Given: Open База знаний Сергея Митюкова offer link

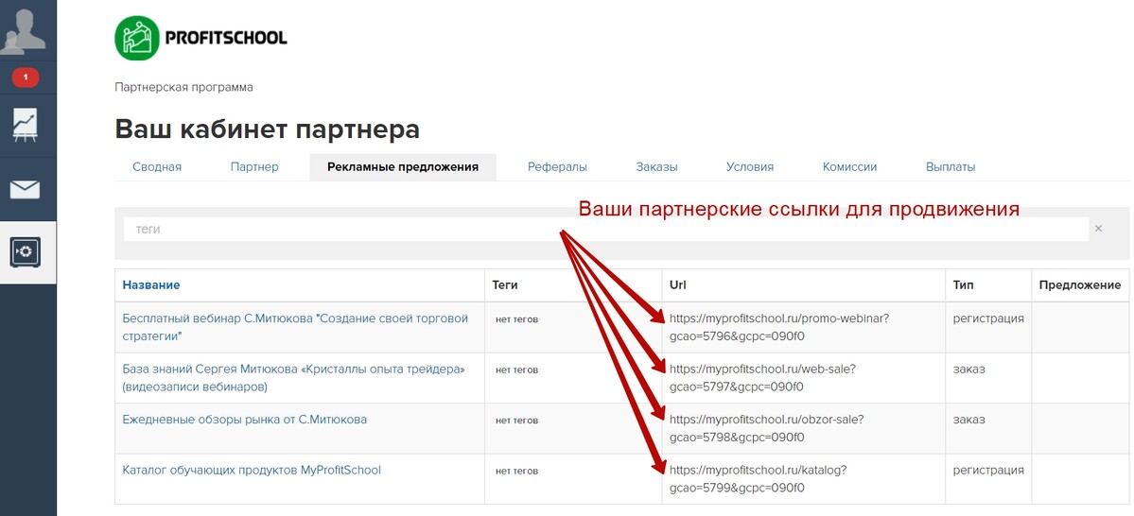Looking at the screenshot, I should (293, 378).
